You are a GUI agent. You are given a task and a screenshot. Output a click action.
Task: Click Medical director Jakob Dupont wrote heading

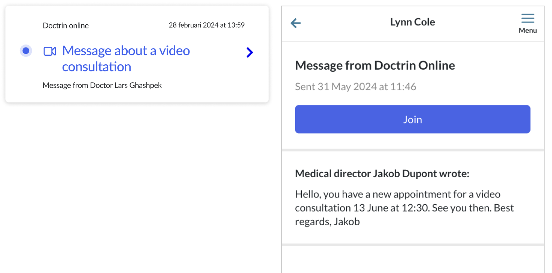(382, 174)
